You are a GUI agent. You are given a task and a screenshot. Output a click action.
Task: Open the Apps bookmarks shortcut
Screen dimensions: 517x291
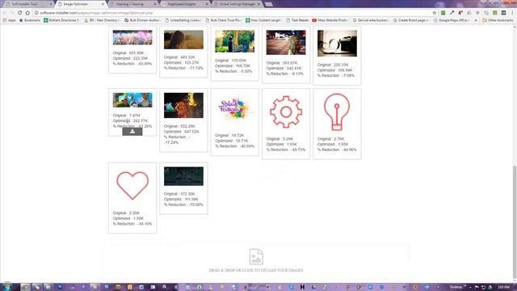click(x=10, y=20)
